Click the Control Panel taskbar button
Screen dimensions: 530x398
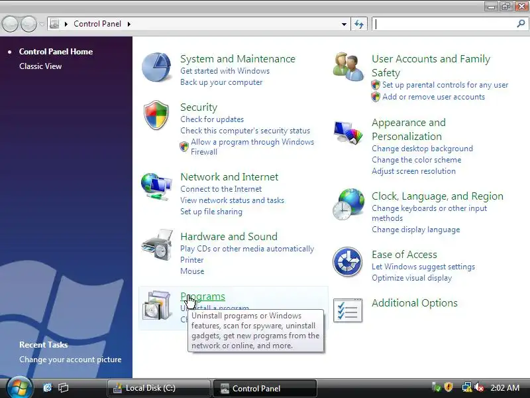265,388
